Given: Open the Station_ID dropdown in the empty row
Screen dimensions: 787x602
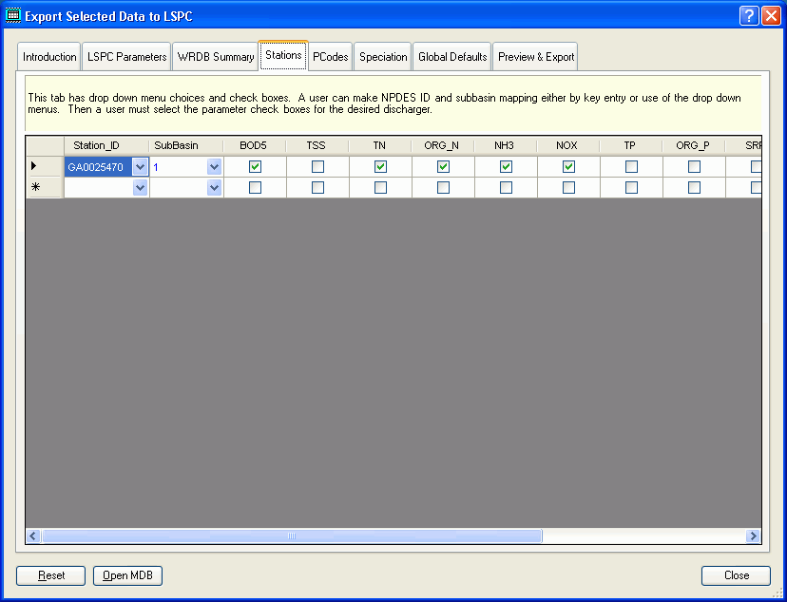Looking at the screenshot, I should pos(138,186).
